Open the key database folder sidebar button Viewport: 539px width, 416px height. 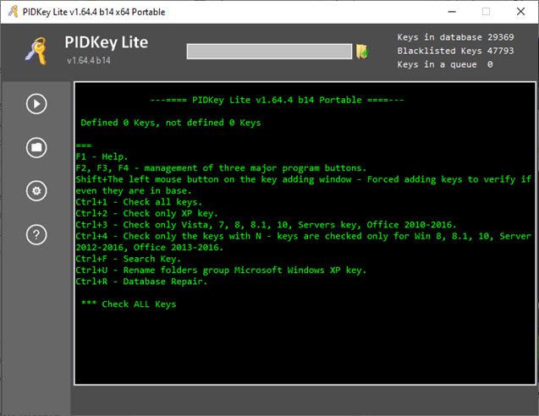tap(36, 147)
